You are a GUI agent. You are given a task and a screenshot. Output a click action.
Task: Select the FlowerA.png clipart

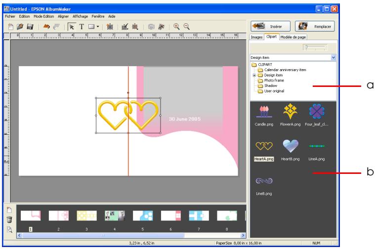click(x=291, y=116)
